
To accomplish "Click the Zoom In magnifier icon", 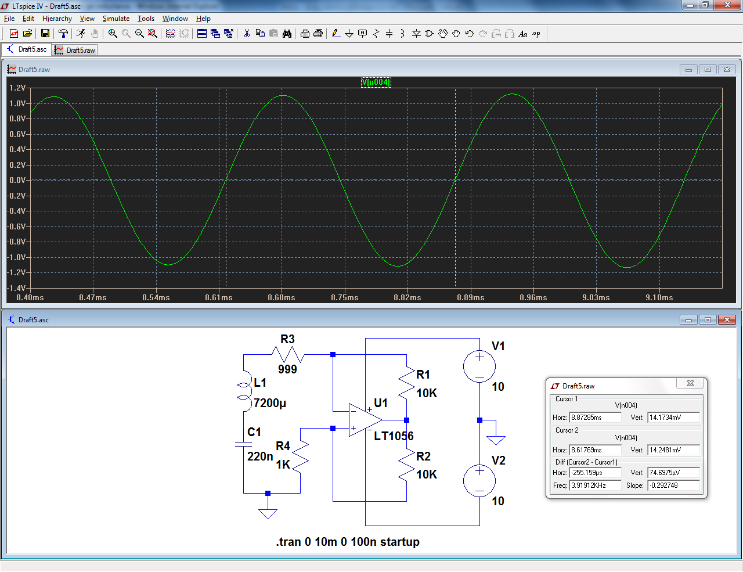I will (x=113, y=34).
